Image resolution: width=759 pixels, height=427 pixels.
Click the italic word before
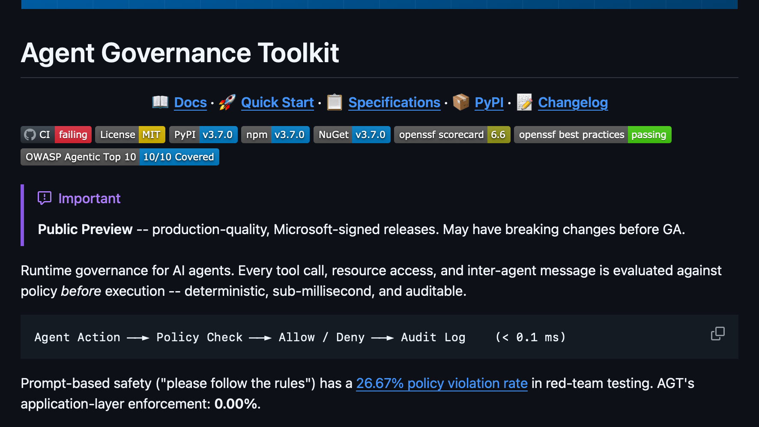[81, 291]
